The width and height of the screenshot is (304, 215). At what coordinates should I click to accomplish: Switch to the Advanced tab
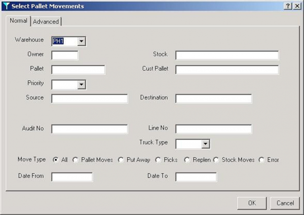click(x=46, y=22)
